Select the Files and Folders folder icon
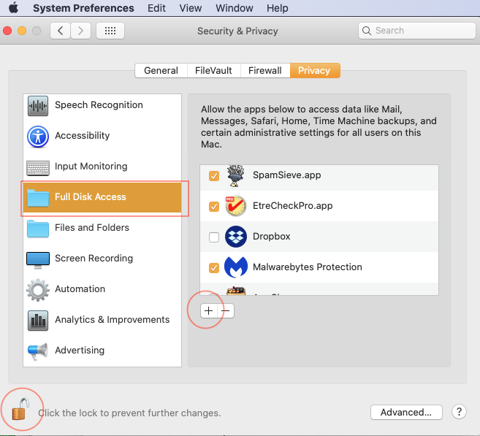 point(38,229)
